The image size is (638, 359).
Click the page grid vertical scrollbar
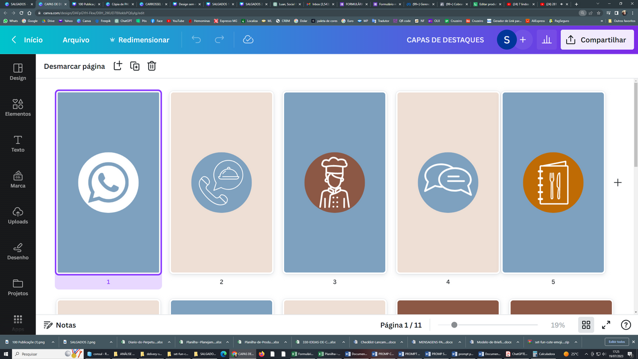click(x=635, y=125)
